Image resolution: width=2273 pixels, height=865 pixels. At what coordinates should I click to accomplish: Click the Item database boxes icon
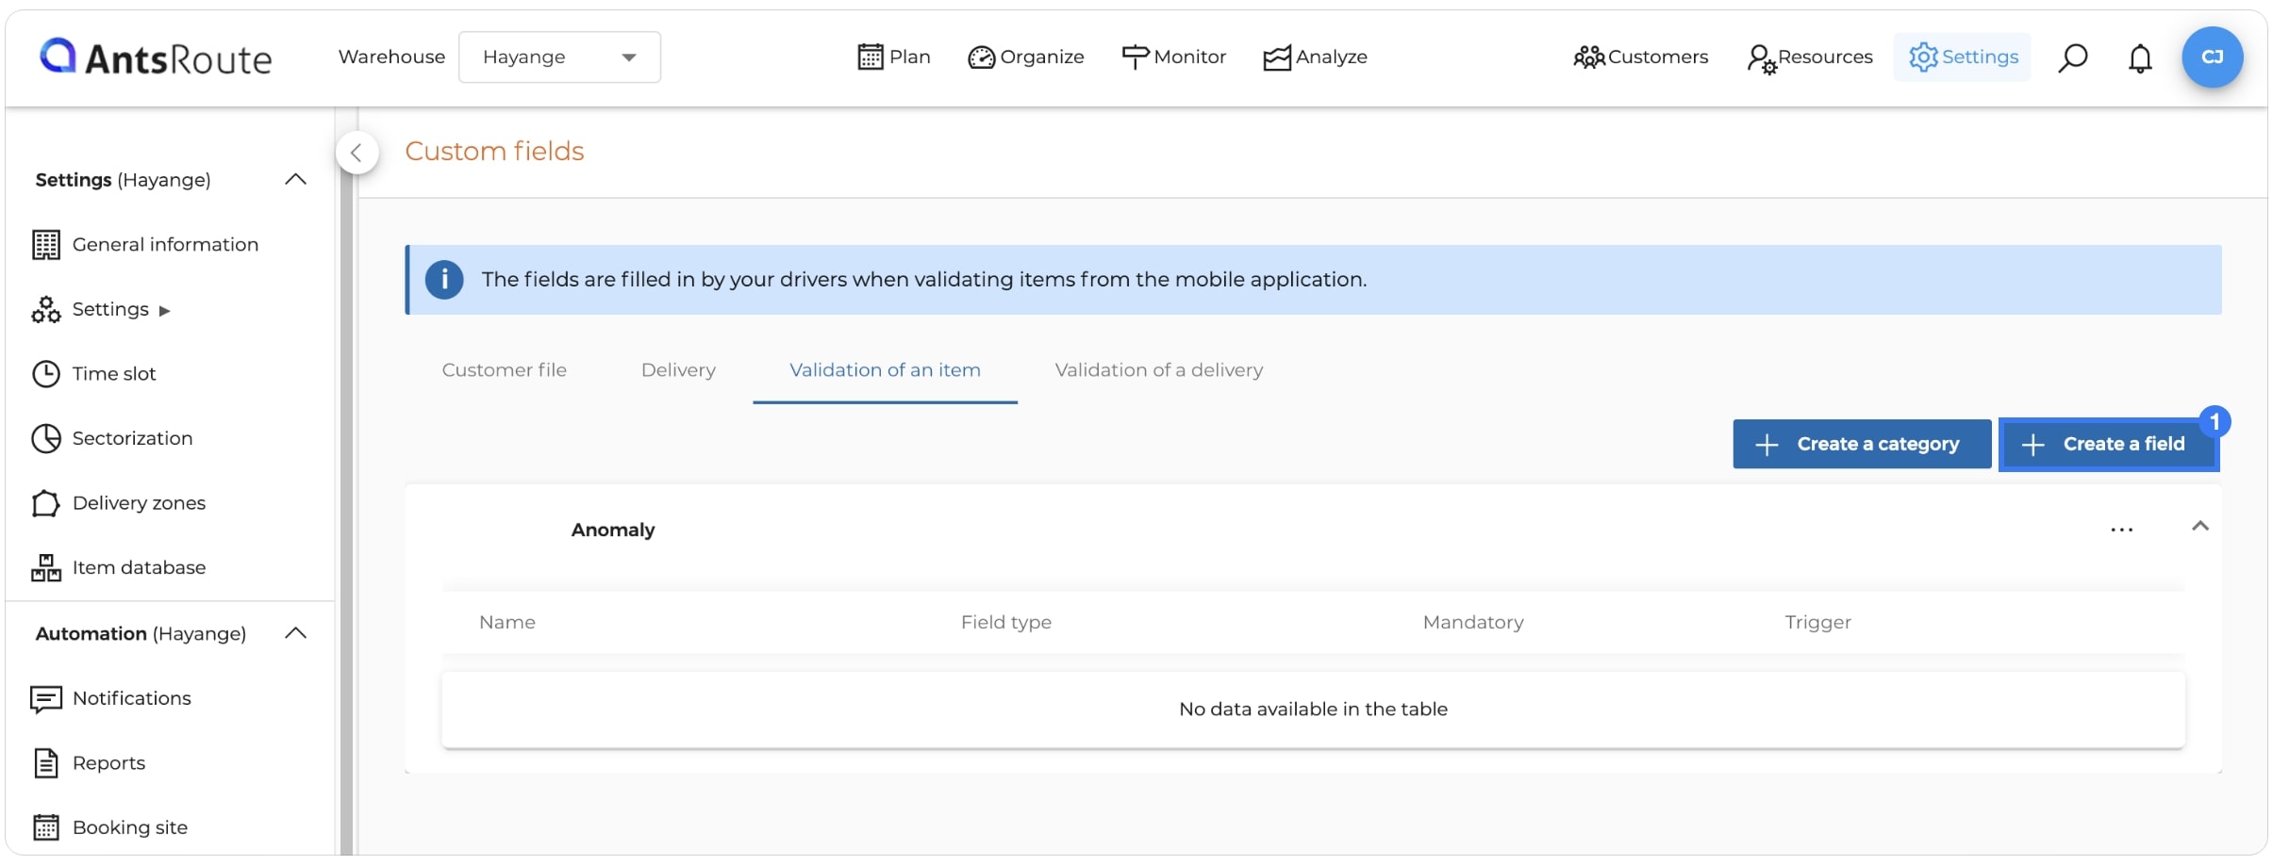(x=46, y=568)
